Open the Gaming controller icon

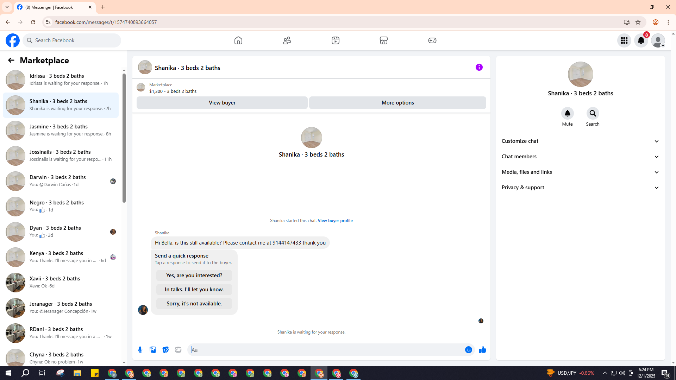tap(432, 40)
